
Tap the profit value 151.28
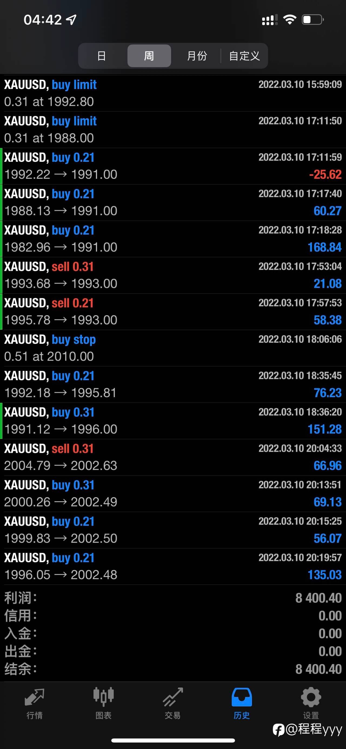click(324, 429)
